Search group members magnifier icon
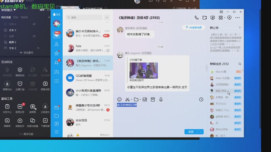Viewport: 271px width, 152px height. [x=240, y=64]
